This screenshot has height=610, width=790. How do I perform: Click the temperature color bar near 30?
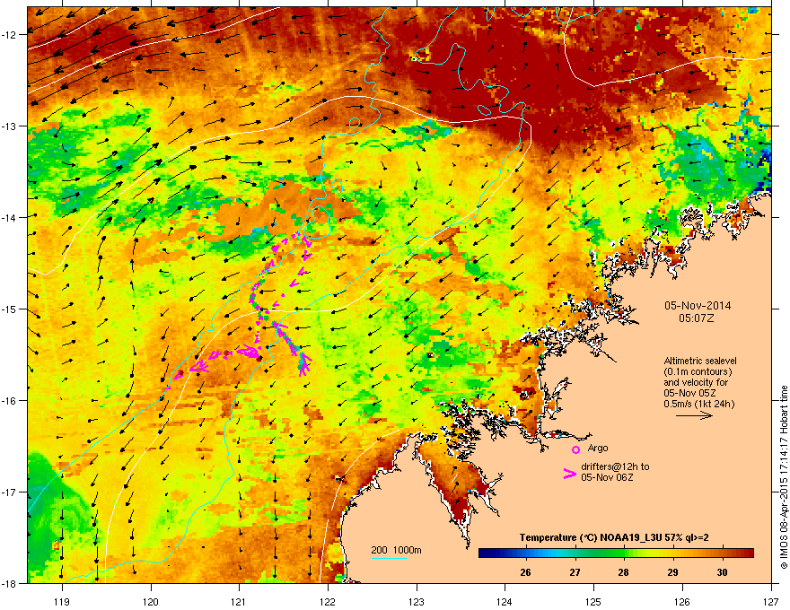click(x=722, y=553)
